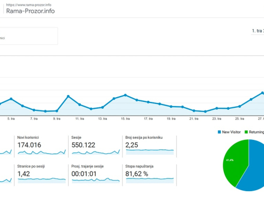Screen dimensions: 264x198
Task: Click the Novi korisnici sparkline graph
Action: pyautogui.click(x=42, y=152)
